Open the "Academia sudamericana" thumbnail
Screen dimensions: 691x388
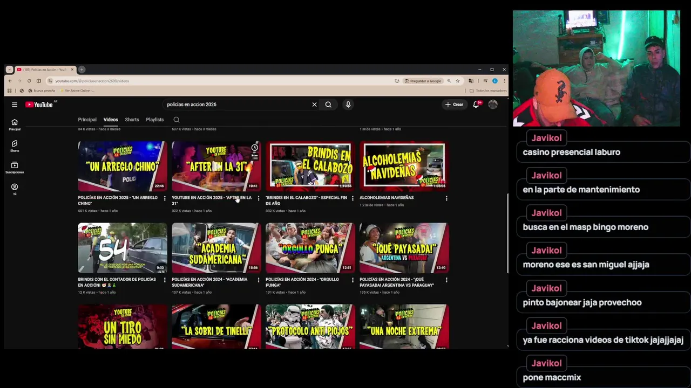click(216, 248)
